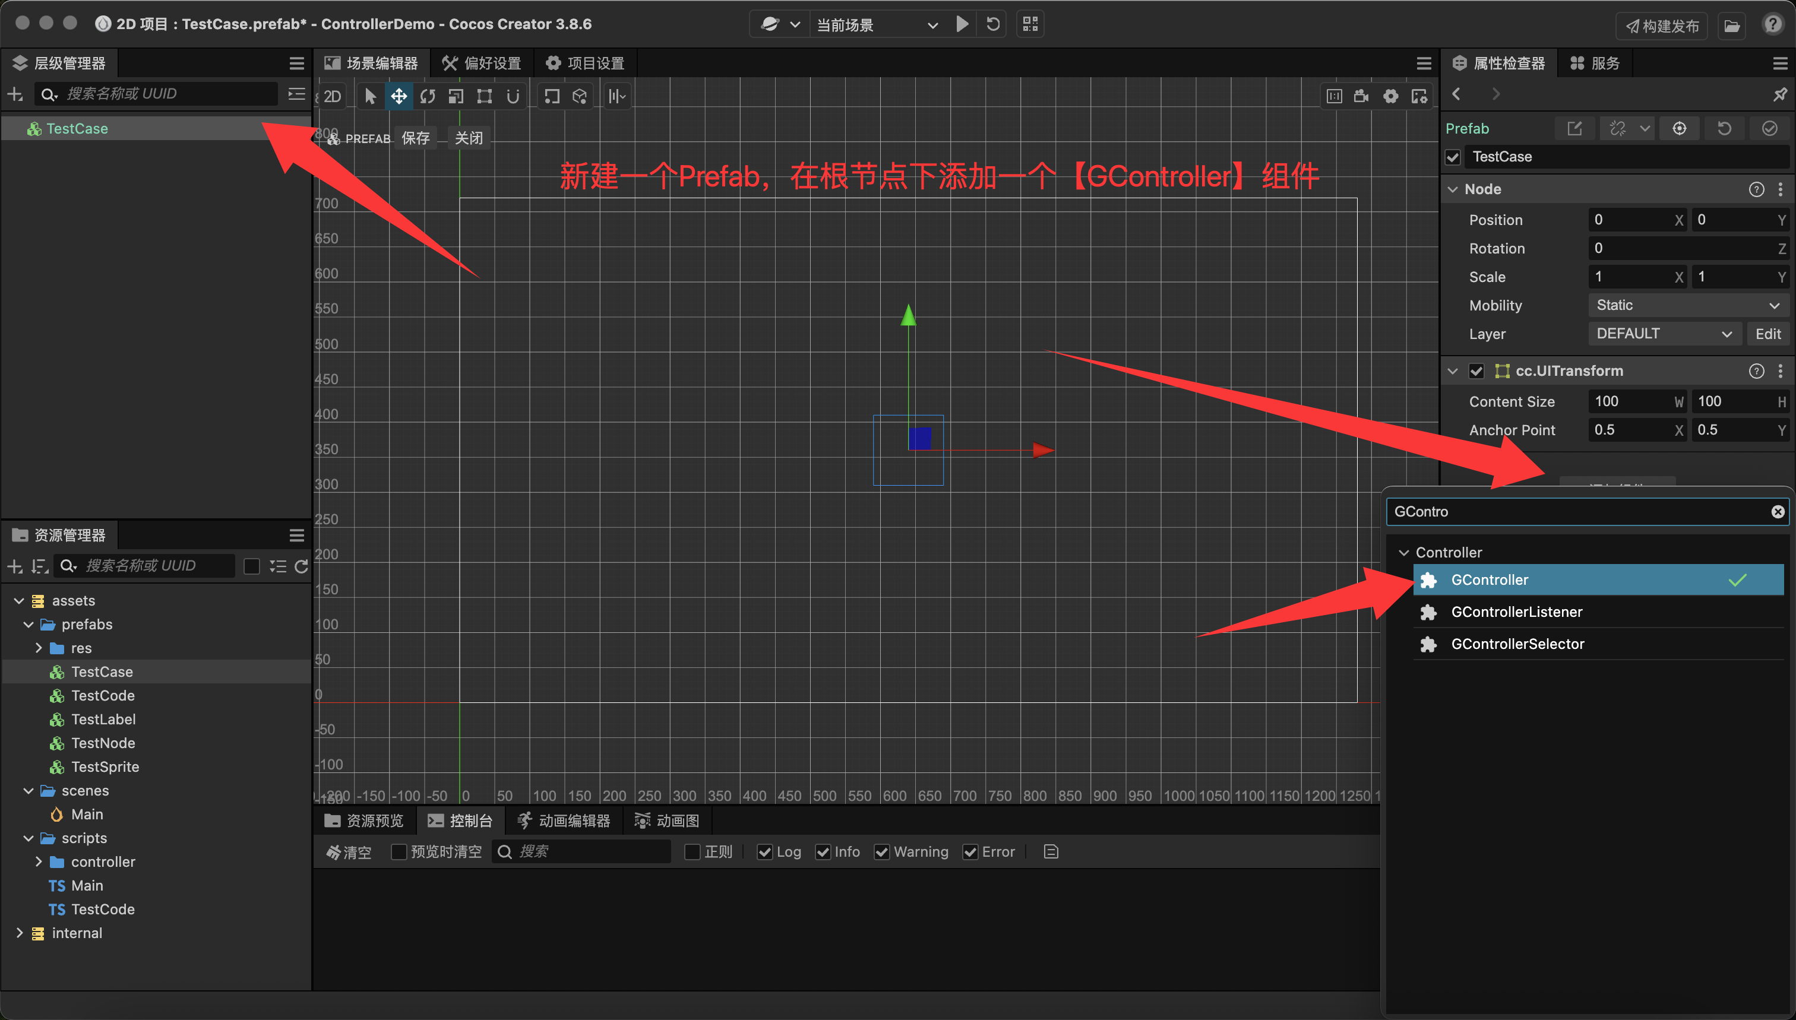Select the Rotate gizmo tool
Screen dimensions: 1796x1020
(x=428, y=96)
